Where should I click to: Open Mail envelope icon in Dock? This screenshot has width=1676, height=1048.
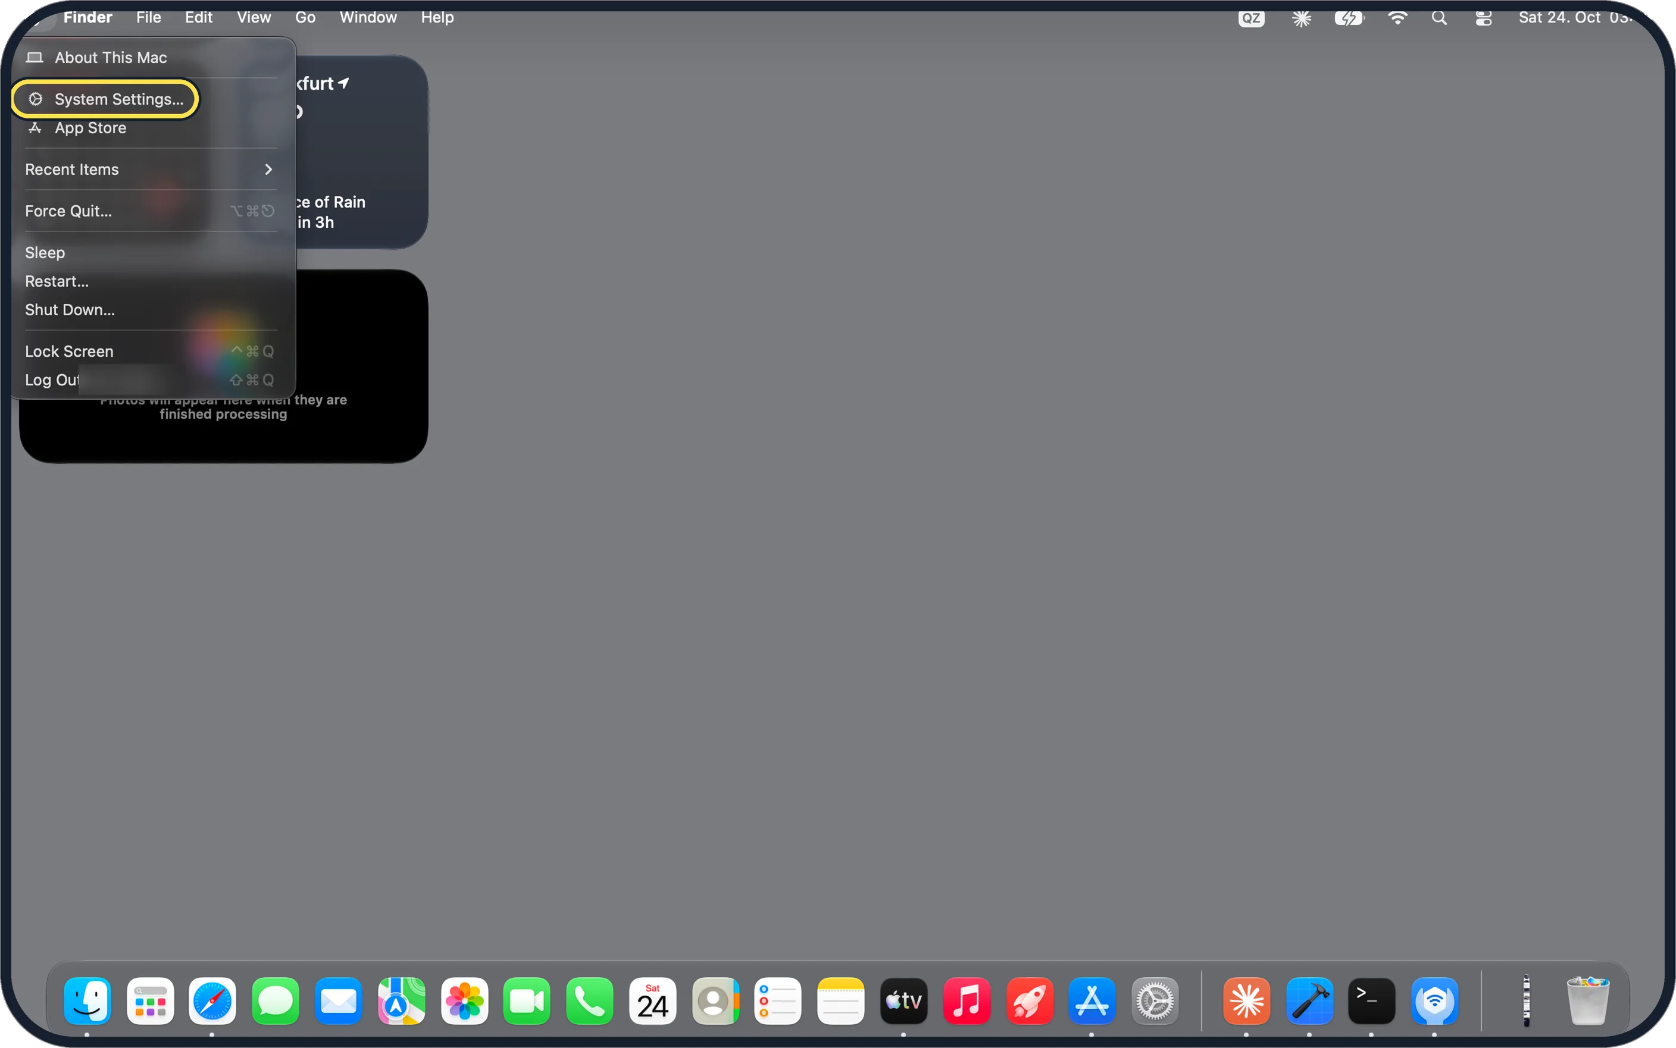coord(339,1001)
